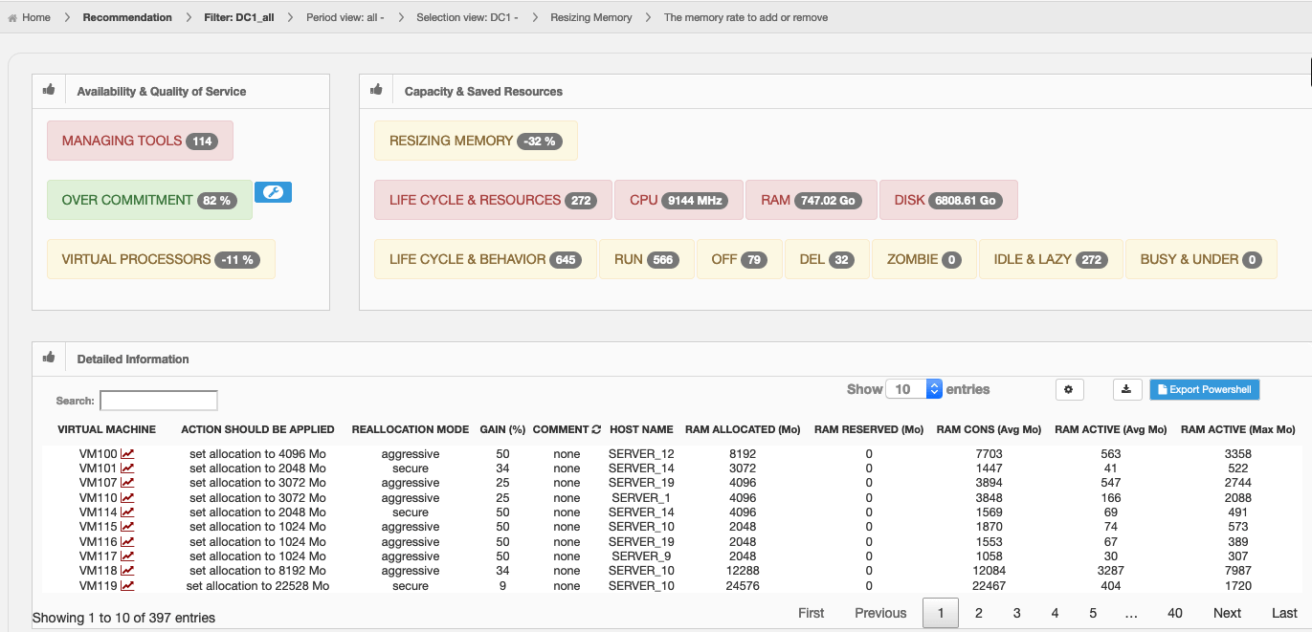This screenshot has width=1312, height=632.
Task: Focus the Search input field
Action: coord(159,401)
